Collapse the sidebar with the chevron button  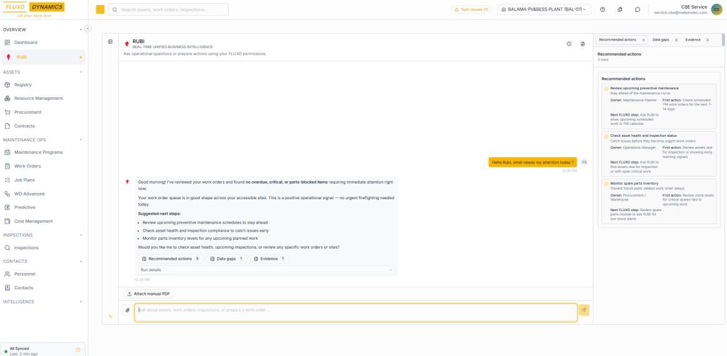(88, 29)
